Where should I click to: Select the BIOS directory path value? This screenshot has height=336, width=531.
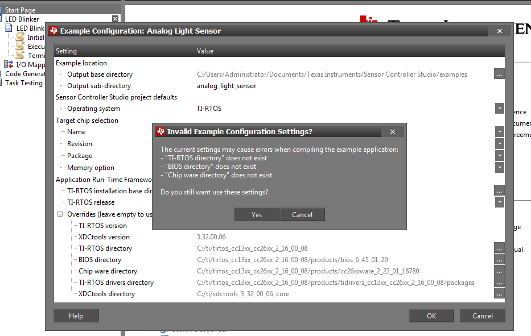(293, 260)
